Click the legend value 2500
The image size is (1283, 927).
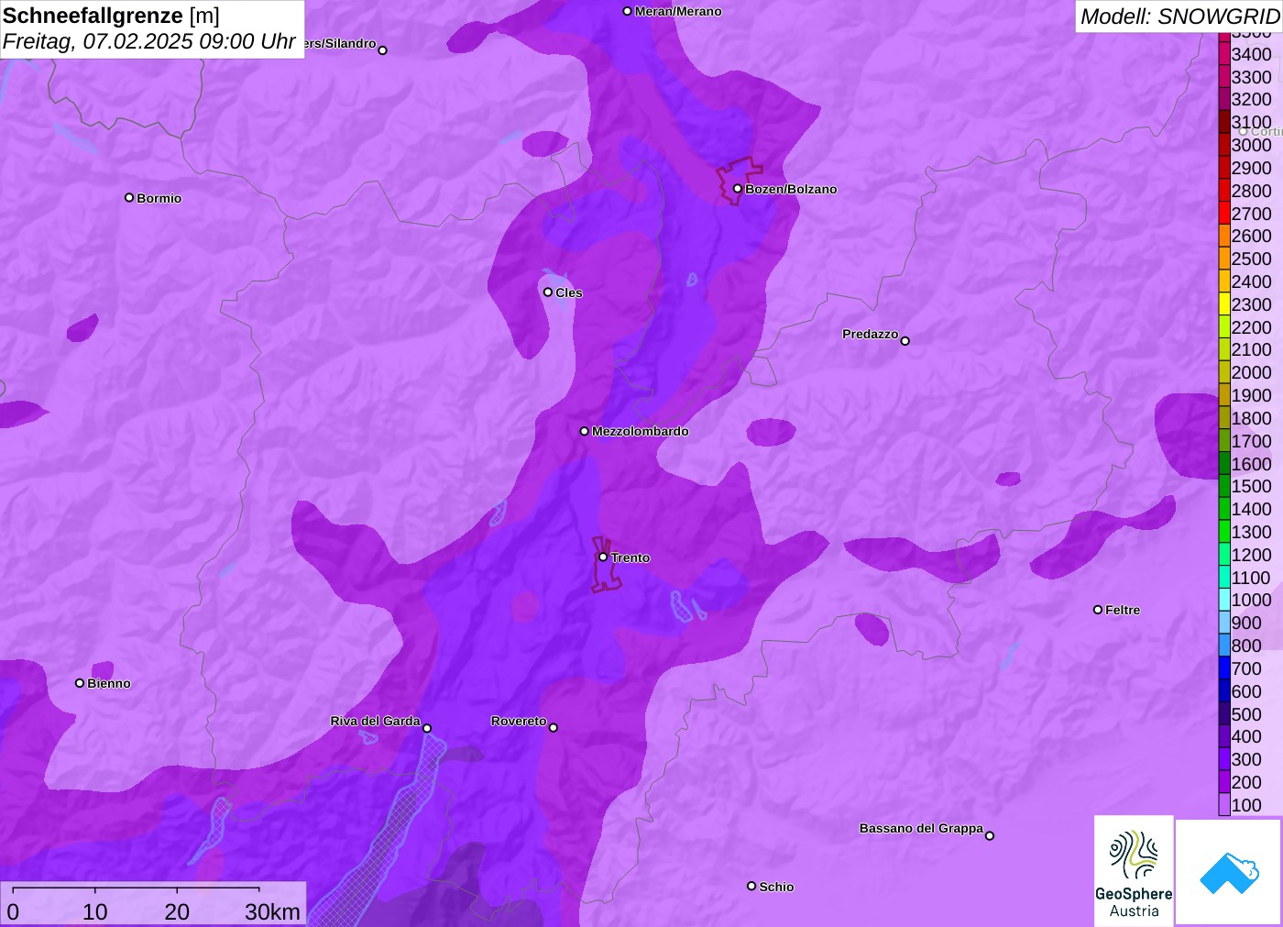(1251, 259)
